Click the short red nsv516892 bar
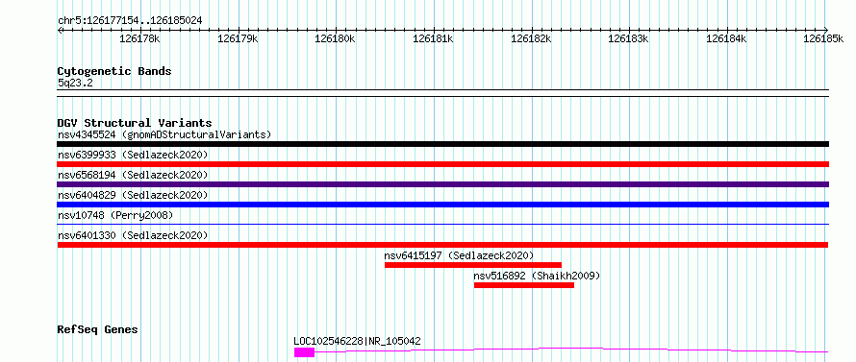The width and height of the screenshot is (856, 362). [x=524, y=285]
